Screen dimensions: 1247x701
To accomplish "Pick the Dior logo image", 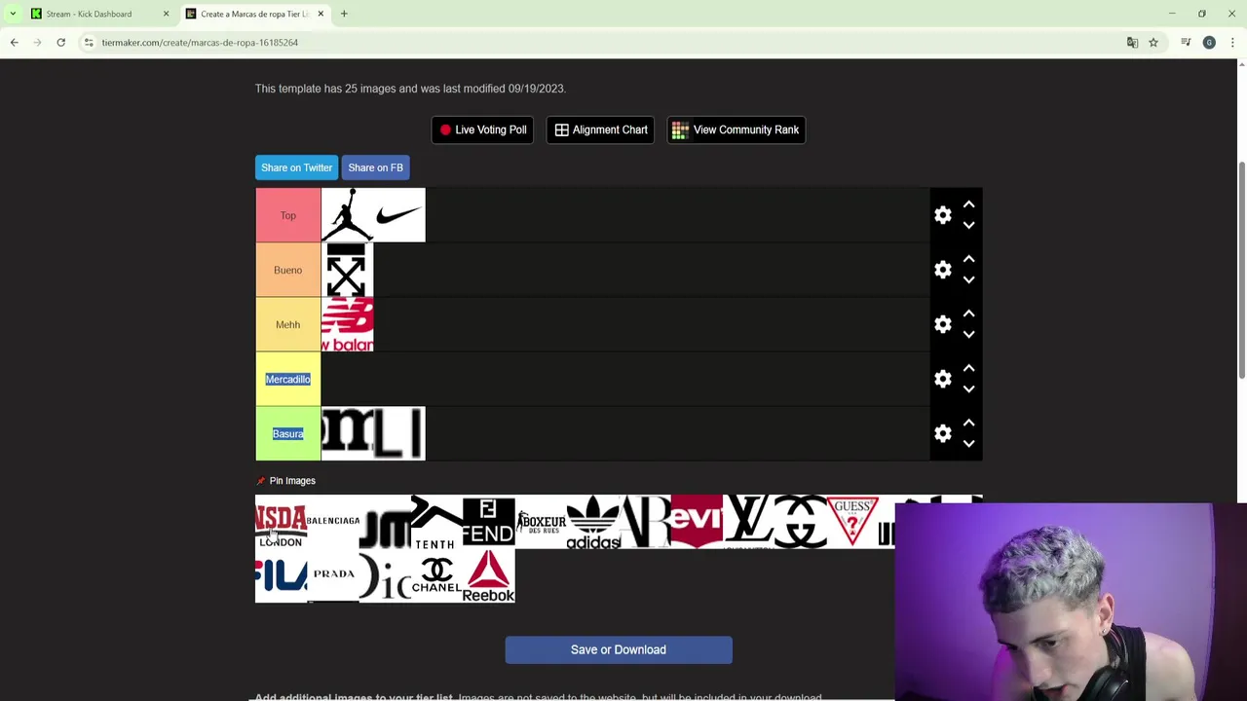I will click(x=385, y=575).
